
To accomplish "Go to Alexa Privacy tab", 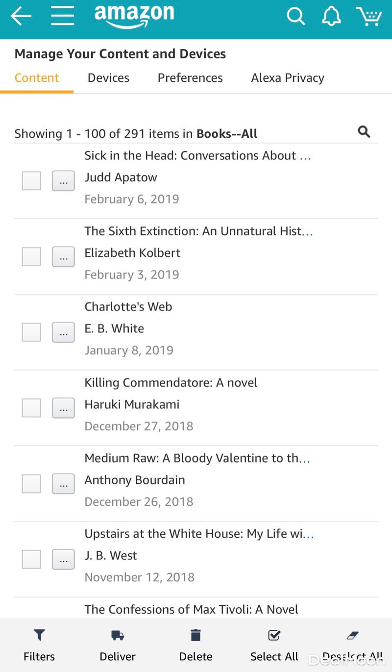I will point(288,78).
